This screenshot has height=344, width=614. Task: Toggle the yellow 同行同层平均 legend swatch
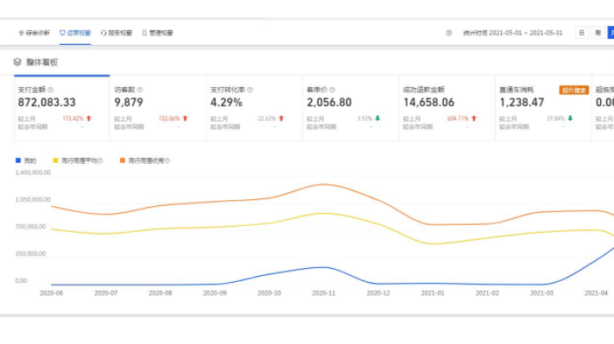click(x=55, y=160)
